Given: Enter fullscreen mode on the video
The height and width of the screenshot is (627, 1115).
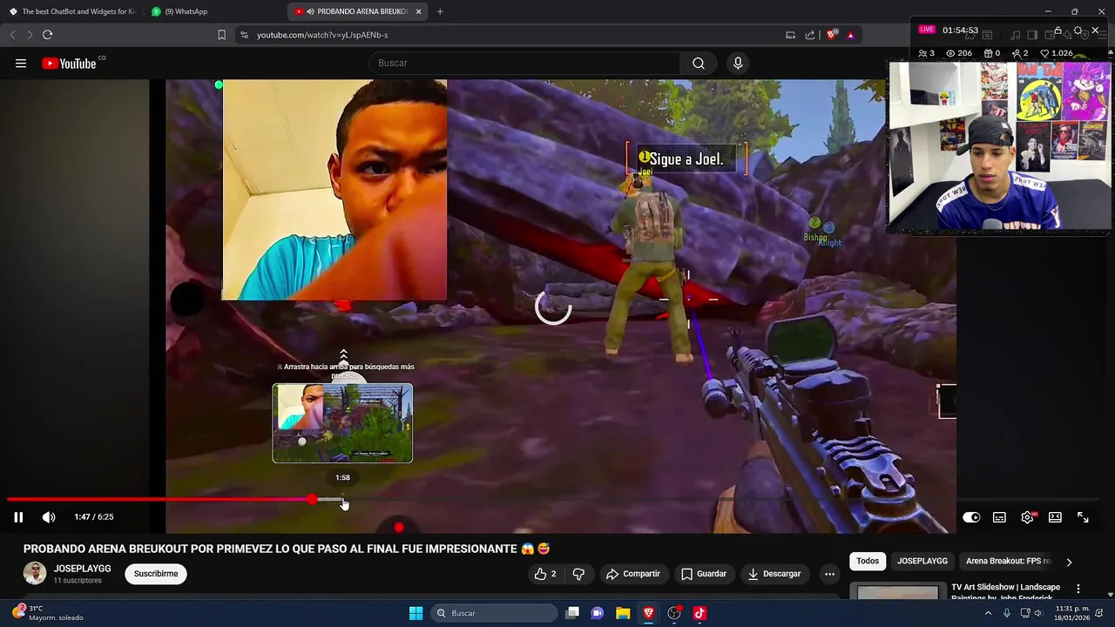Looking at the screenshot, I should coord(1083,517).
